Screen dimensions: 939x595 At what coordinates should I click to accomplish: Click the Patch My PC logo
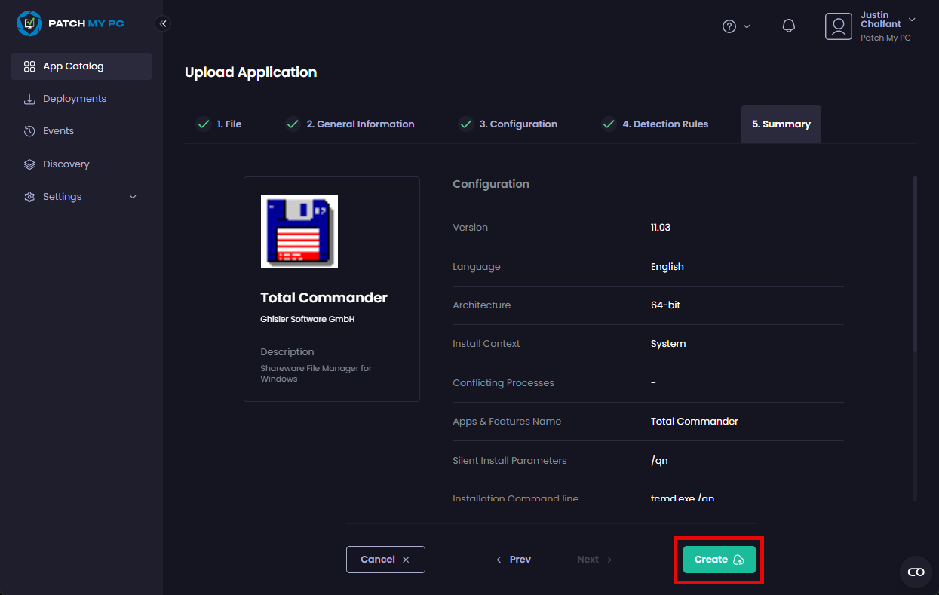pos(70,23)
